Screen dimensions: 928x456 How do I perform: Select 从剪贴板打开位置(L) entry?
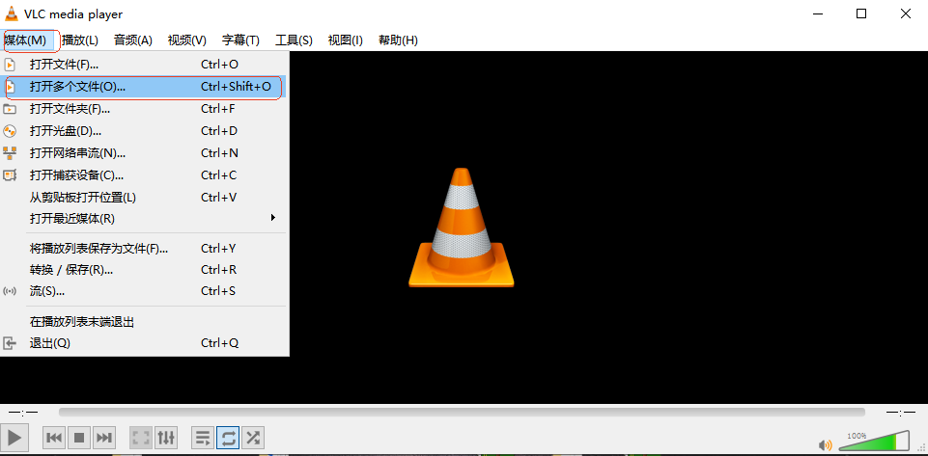pos(144,198)
